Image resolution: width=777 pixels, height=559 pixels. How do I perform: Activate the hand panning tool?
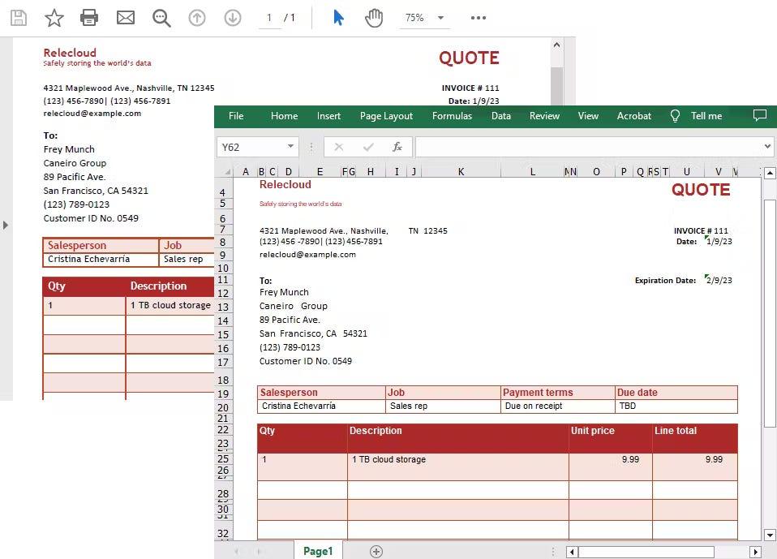tap(374, 17)
